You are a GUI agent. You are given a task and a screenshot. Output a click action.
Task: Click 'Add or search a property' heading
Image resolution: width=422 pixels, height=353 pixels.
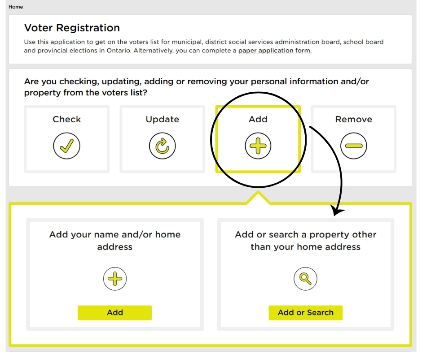click(305, 241)
